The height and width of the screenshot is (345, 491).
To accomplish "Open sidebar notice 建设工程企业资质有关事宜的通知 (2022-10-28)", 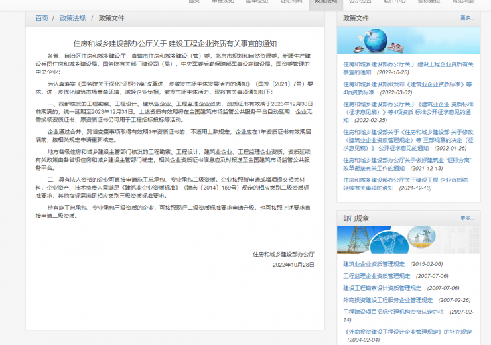I will (408, 68).
